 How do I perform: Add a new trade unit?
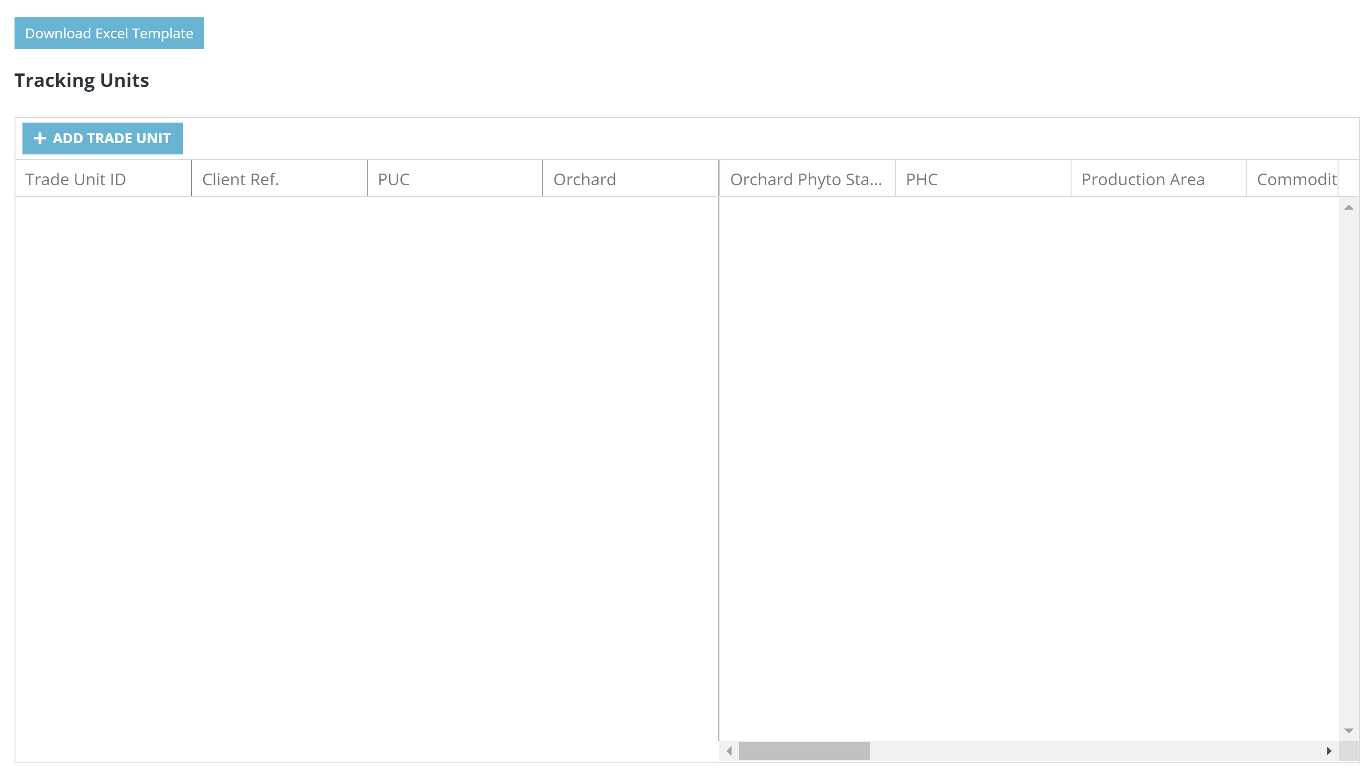point(103,138)
